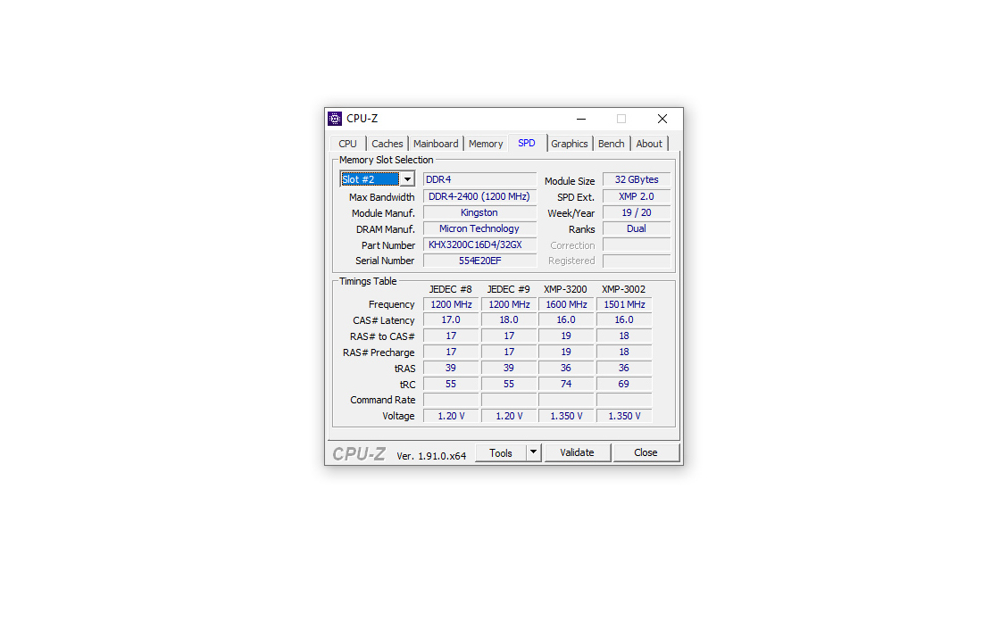Click the DDR4 memory type field
This screenshot has height=630, width=1008.
click(479, 180)
